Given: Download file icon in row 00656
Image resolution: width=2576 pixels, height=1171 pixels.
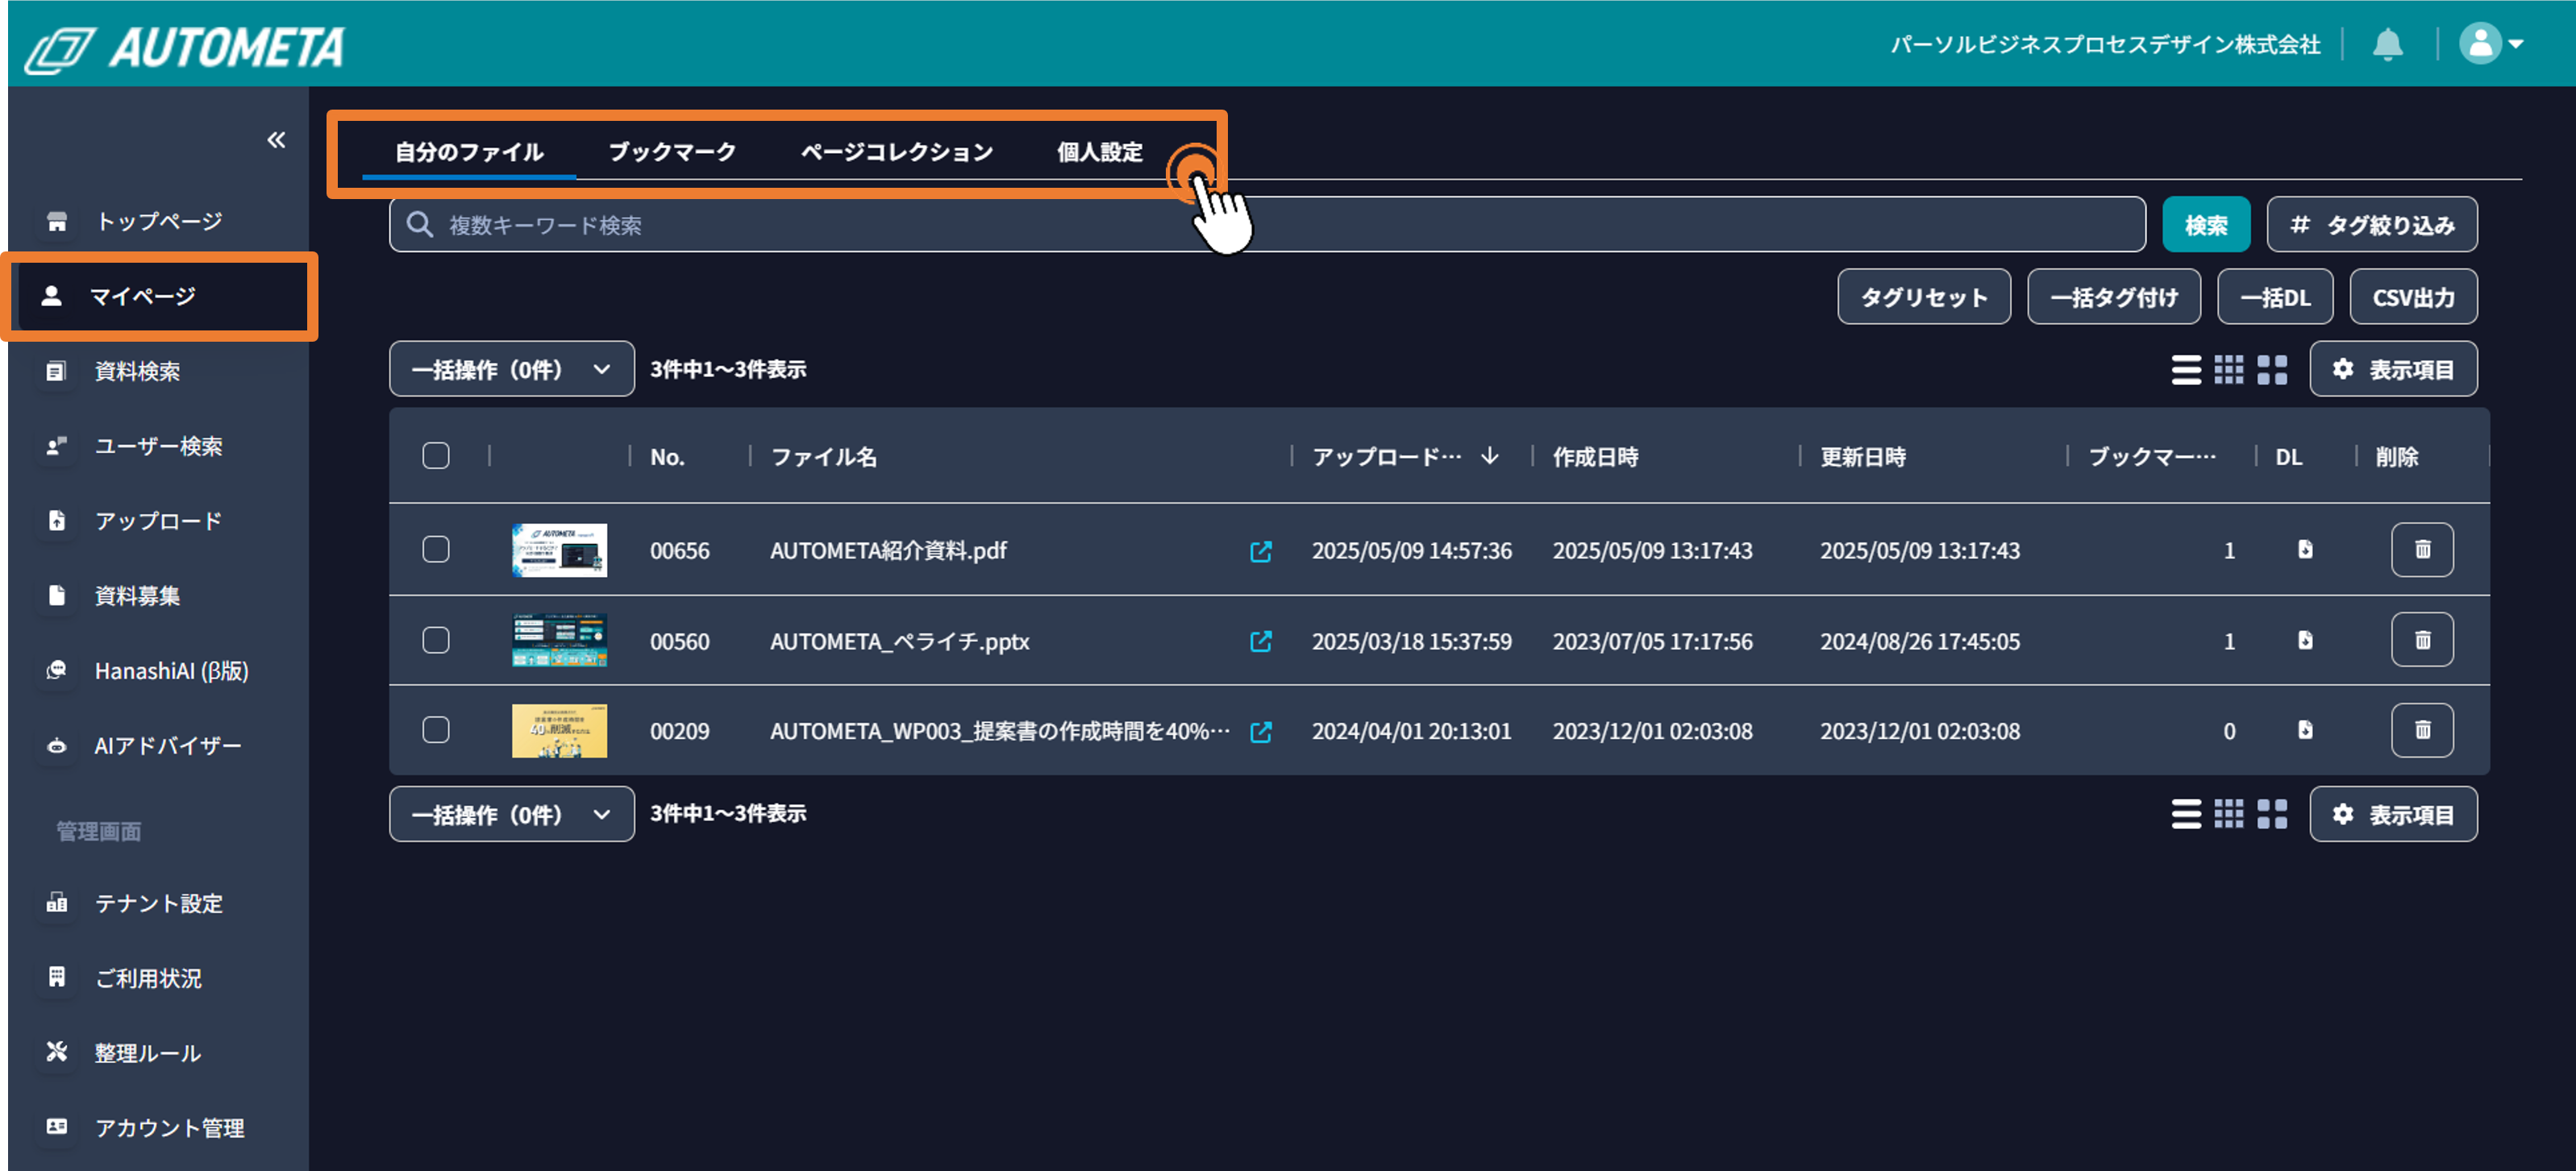Looking at the screenshot, I should click(2305, 549).
